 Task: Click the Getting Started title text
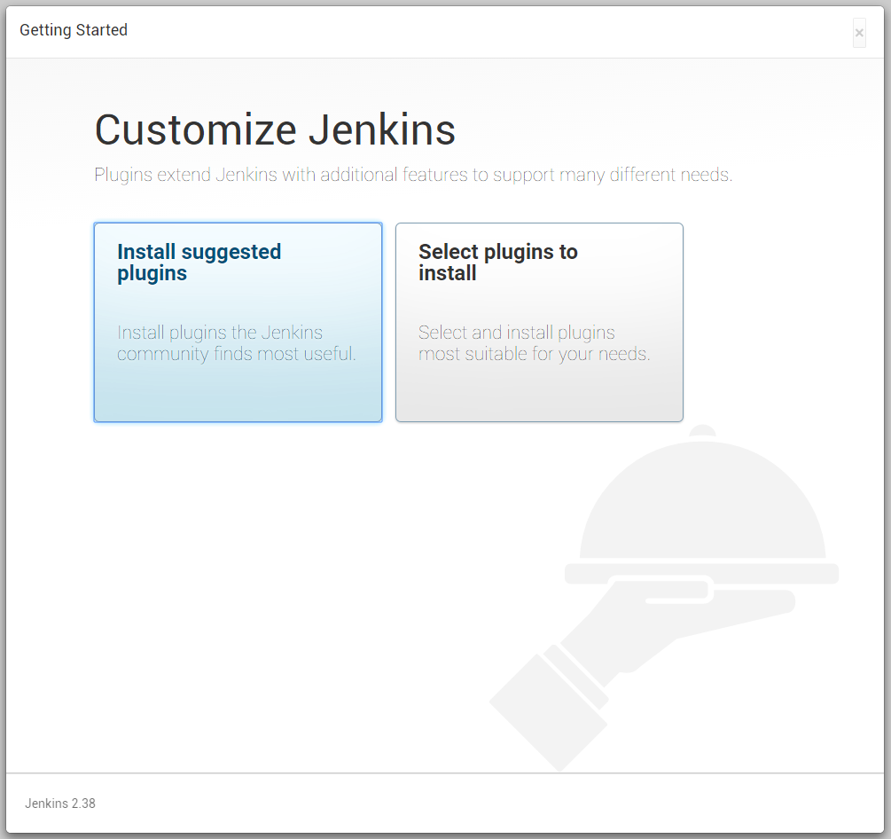pos(74,30)
